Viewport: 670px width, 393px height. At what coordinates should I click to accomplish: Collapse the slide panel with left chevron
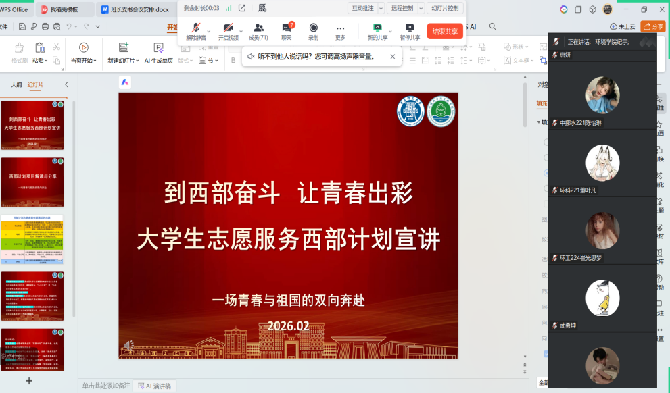(66, 85)
